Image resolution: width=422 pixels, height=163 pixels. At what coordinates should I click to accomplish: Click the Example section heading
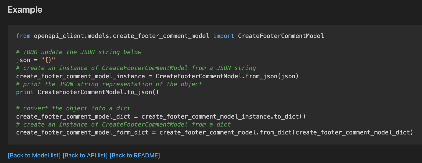[25, 10]
